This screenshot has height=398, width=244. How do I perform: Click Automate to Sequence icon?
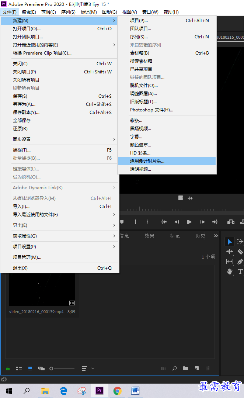point(164,368)
